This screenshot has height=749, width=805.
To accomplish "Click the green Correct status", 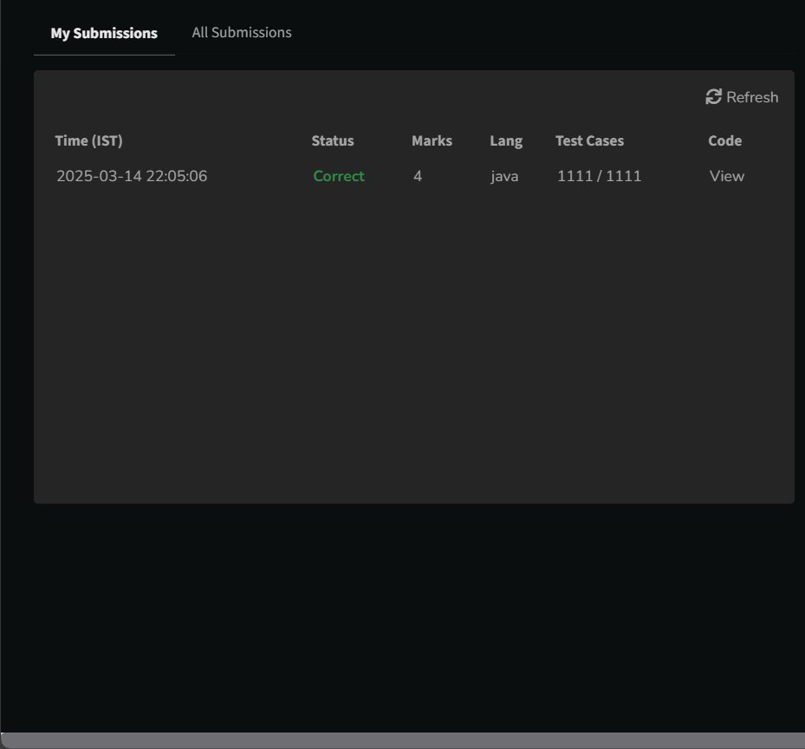I will tap(339, 176).
